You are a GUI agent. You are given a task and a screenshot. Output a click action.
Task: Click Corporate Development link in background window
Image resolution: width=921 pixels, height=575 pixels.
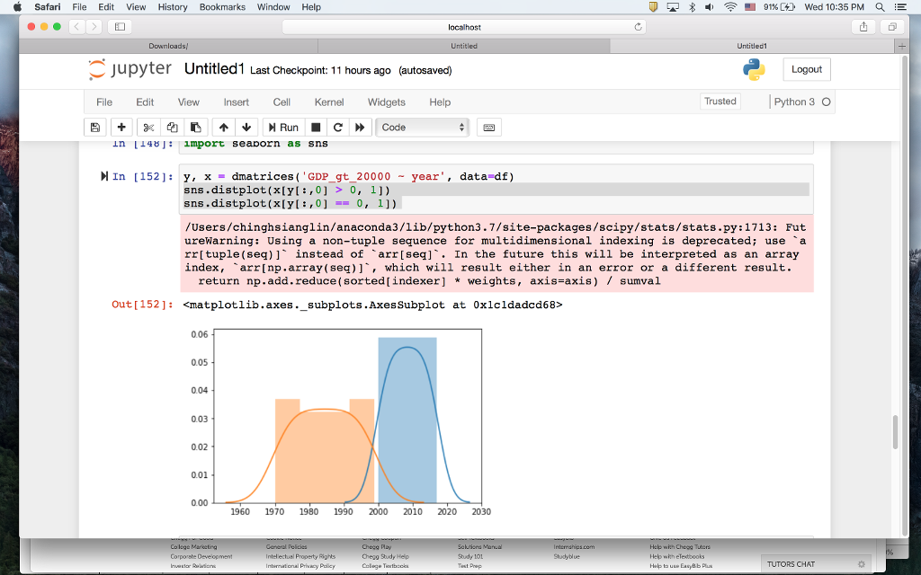pos(201,556)
